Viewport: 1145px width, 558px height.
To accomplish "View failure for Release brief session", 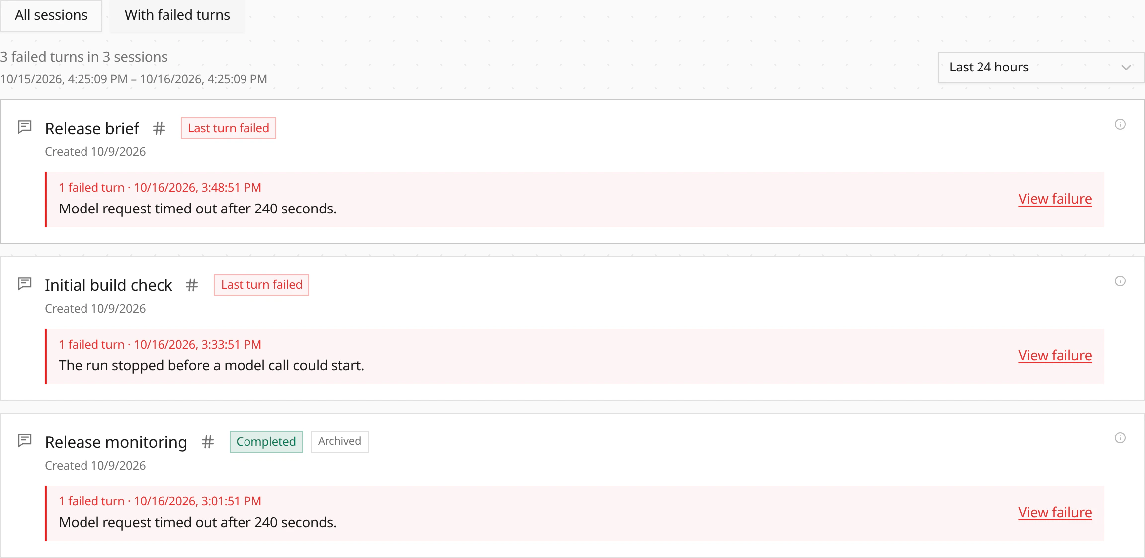I will pos(1055,199).
